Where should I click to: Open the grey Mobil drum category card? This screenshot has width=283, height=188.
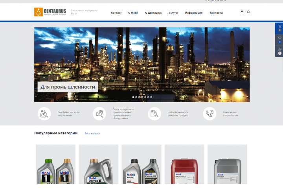coord(228,164)
